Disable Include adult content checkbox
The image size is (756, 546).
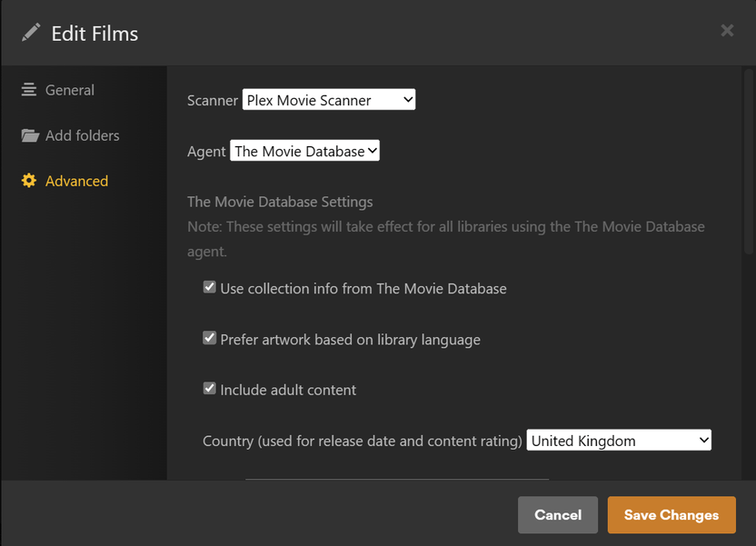[209, 388]
